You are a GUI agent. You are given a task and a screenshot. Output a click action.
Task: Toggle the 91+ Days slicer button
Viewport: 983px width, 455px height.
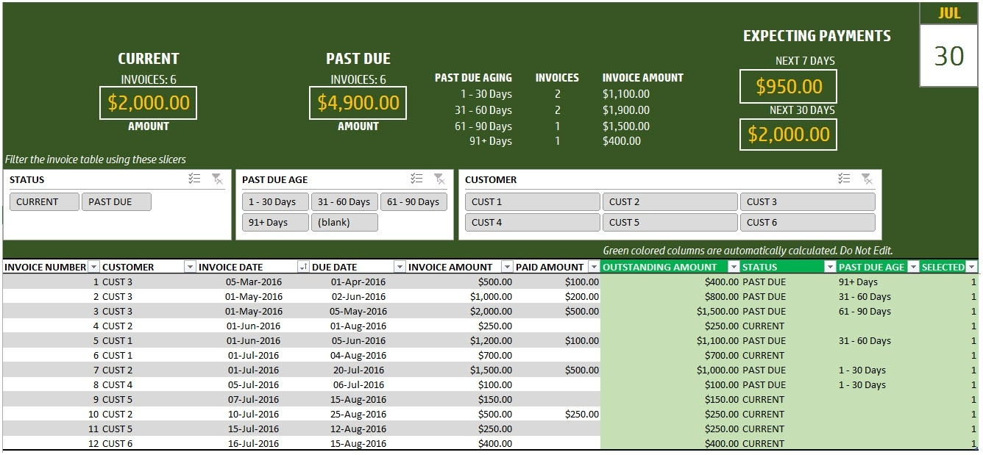275,223
